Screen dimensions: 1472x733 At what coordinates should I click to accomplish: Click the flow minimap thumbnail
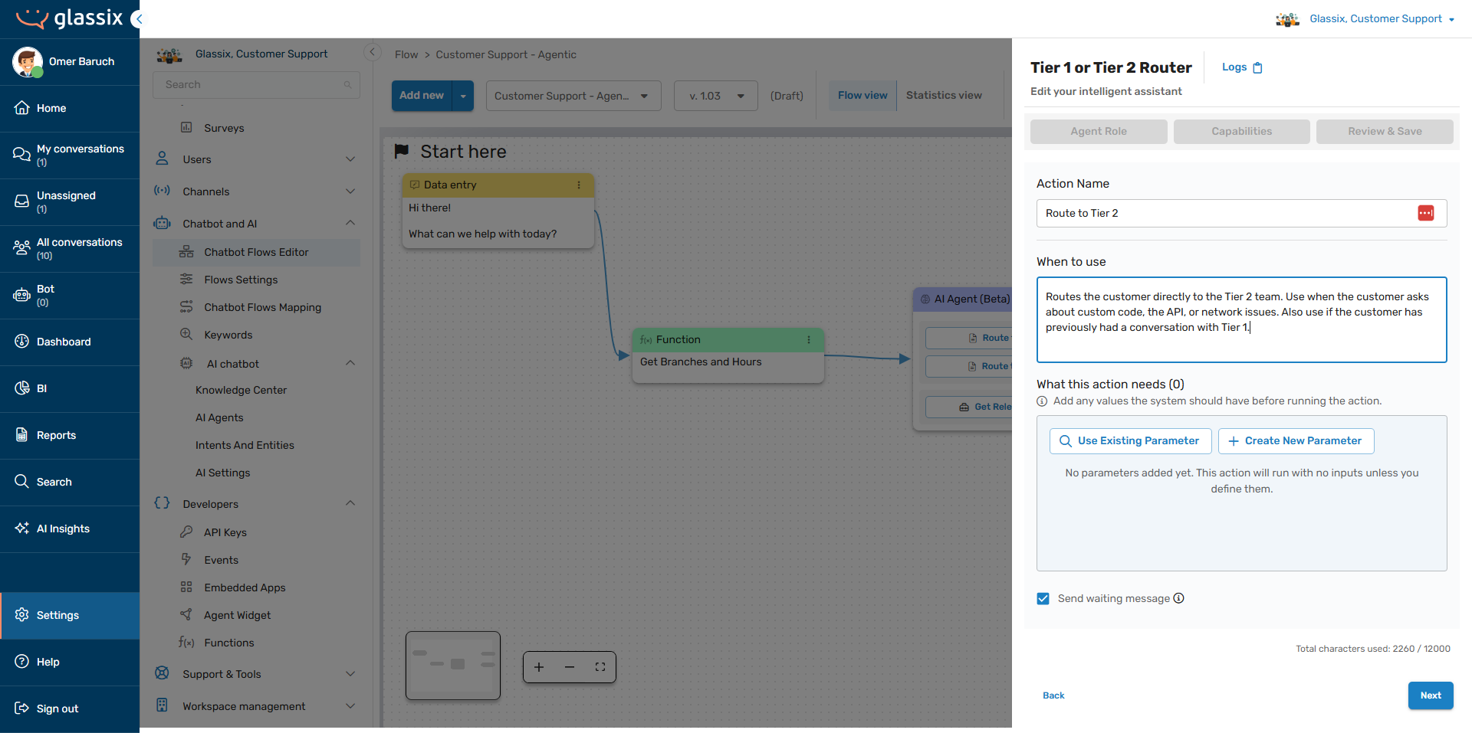(x=453, y=666)
